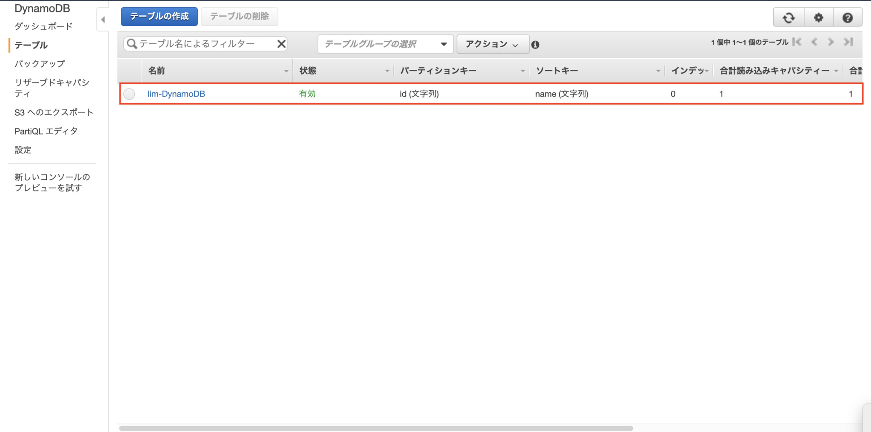Go to the next page of tables
Image resolution: width=871 pixels, height=432 pixels.
830,42
